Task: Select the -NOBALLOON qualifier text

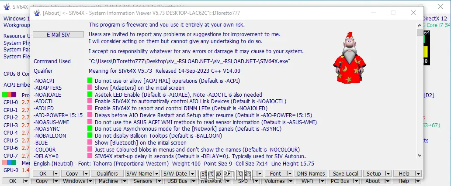Action: [x=50, y=136]
